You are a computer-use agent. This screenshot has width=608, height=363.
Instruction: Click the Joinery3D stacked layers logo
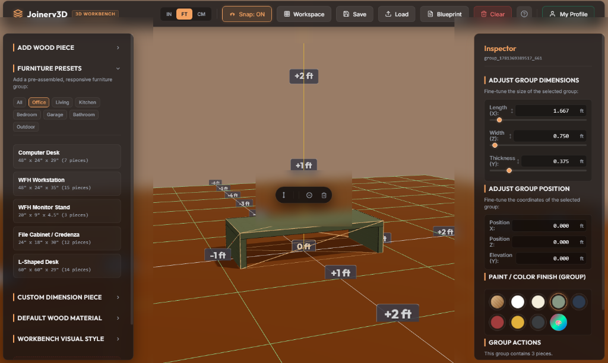click(x=18, y=14)
